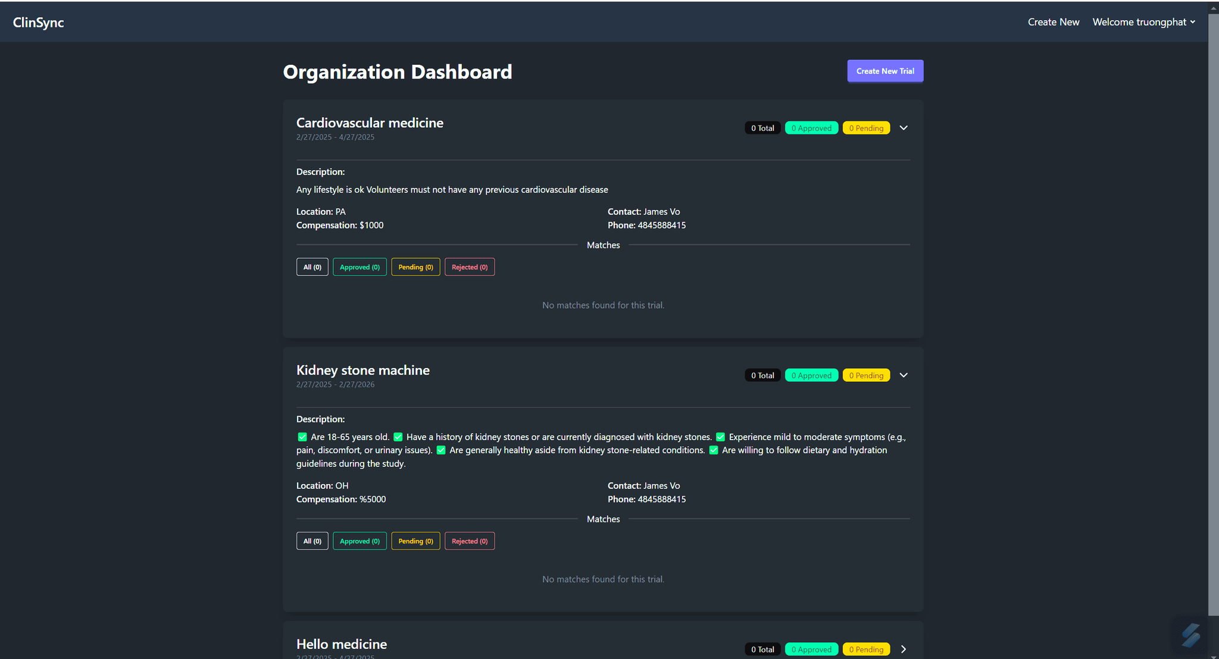The image size is (1219, 659).
Task: Click the blue floating widget icon in the bottom corner
Action: 1191,635
